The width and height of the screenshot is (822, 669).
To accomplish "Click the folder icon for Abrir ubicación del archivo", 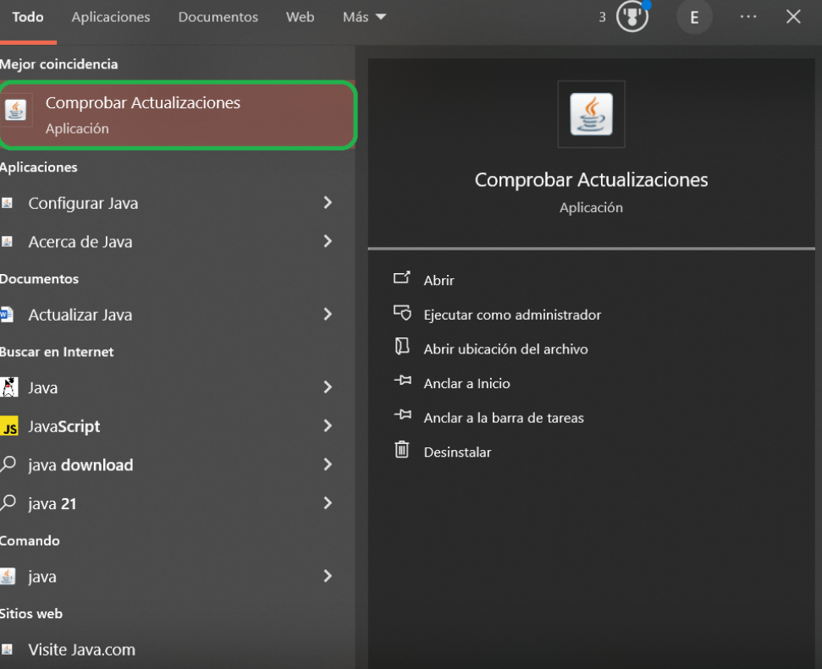I will tap(402, 348).
